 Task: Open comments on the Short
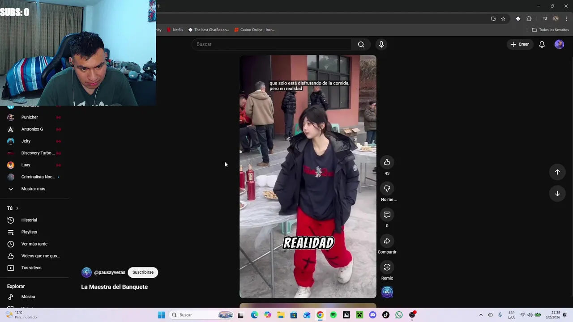(x=387, y=215)
